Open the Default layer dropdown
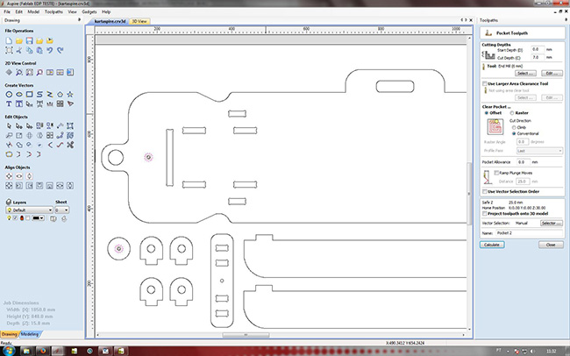The width and height of the screenshot is (570, 356). point(30,210)
